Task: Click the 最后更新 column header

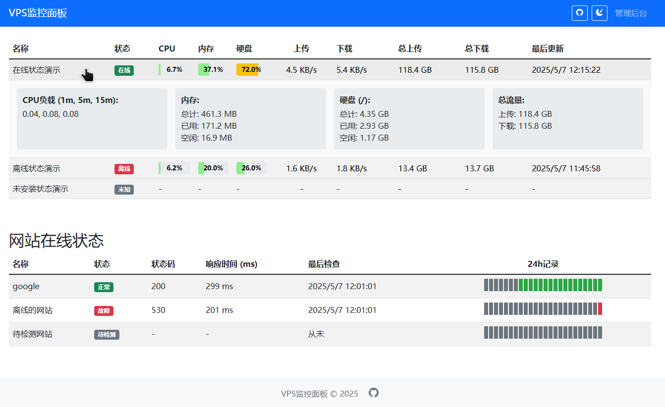Action: click(548, 49)
